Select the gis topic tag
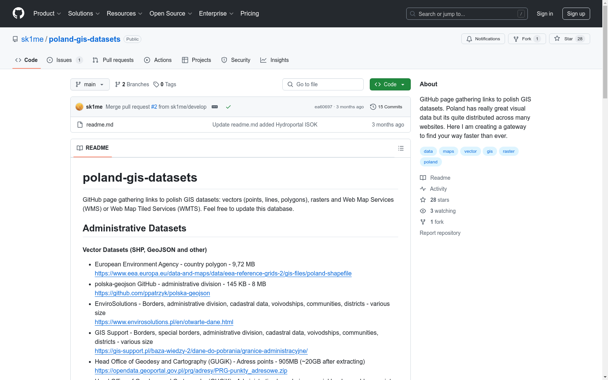This screenshot has height=380, width=608. click(x=490, y=151)
